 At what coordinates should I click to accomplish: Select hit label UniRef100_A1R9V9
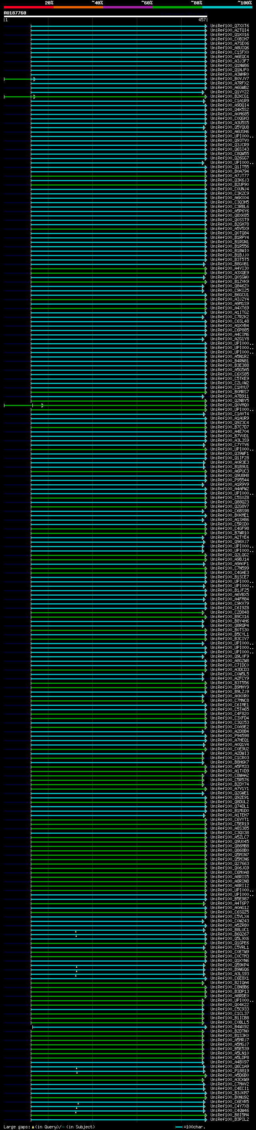(230, 485)
